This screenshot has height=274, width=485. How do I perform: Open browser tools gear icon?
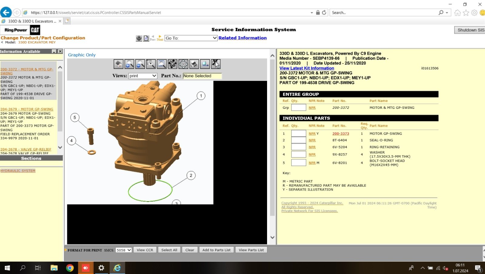pos(474,12)
